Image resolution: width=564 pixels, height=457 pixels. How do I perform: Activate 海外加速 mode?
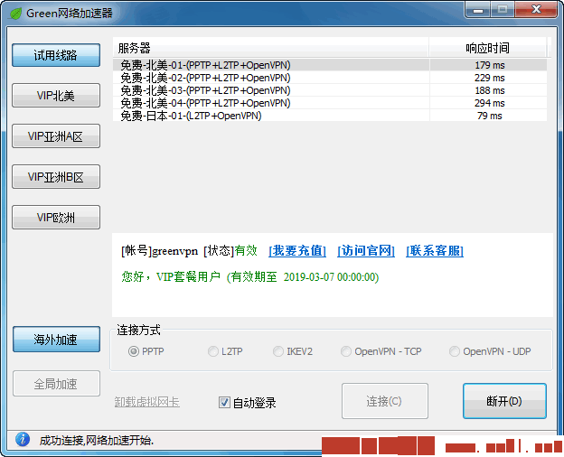56,339
